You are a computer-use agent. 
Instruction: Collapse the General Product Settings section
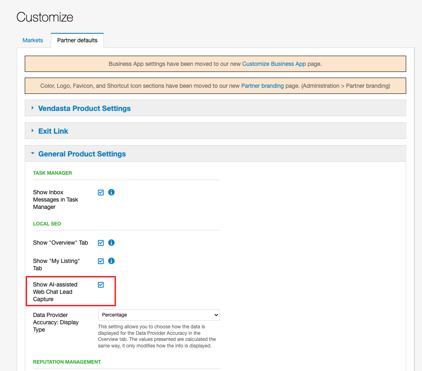[215, 154]
